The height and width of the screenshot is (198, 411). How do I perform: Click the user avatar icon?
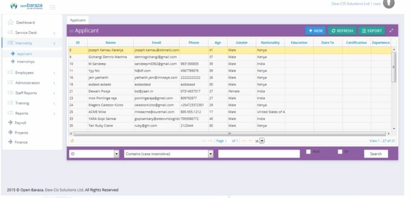[388, 4]
